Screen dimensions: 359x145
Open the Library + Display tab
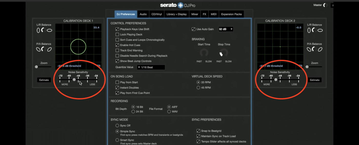click(x=176, y=14)
